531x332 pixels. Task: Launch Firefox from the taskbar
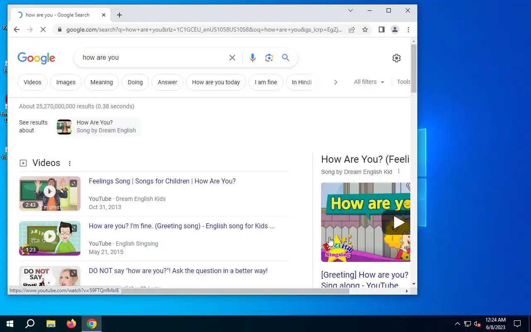[x=71, y=324]
